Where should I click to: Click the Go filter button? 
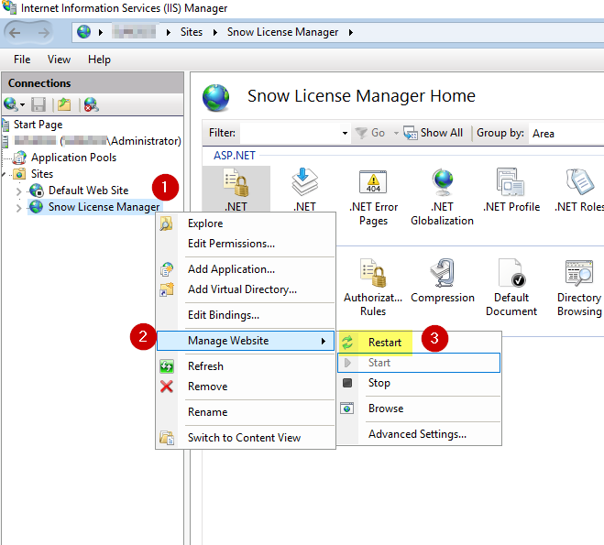(369, 133)
